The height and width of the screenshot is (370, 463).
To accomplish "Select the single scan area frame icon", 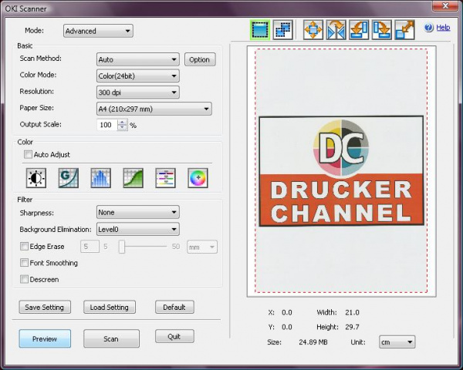I will tap(260, 30).
